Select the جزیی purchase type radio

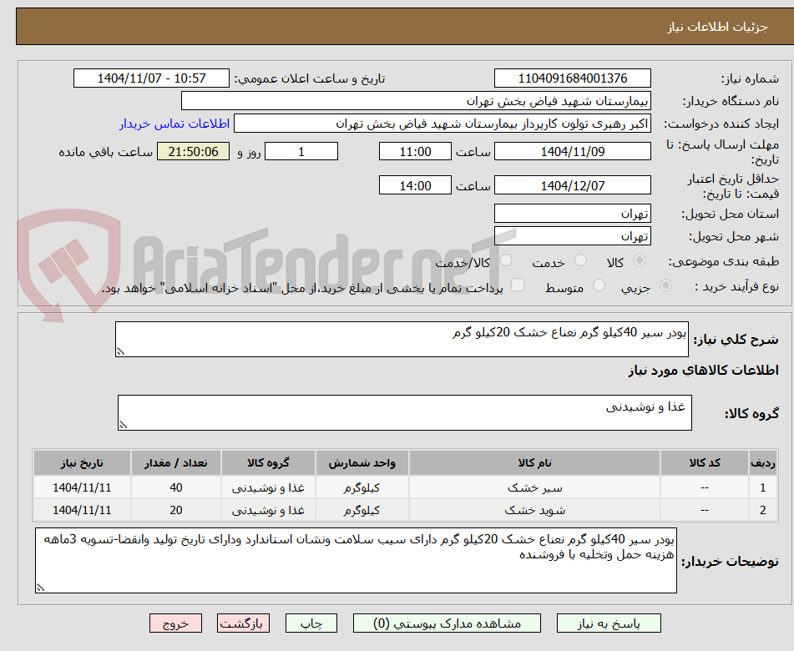pos(666,285)
